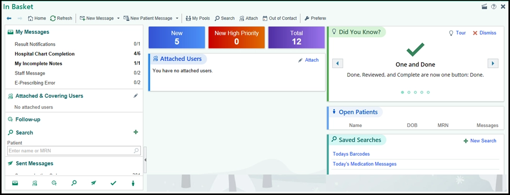The image size is (510, 195).
Task: Open the My Incomplete Notes folder
Action: pyautogui.click(x=38, y=63)
